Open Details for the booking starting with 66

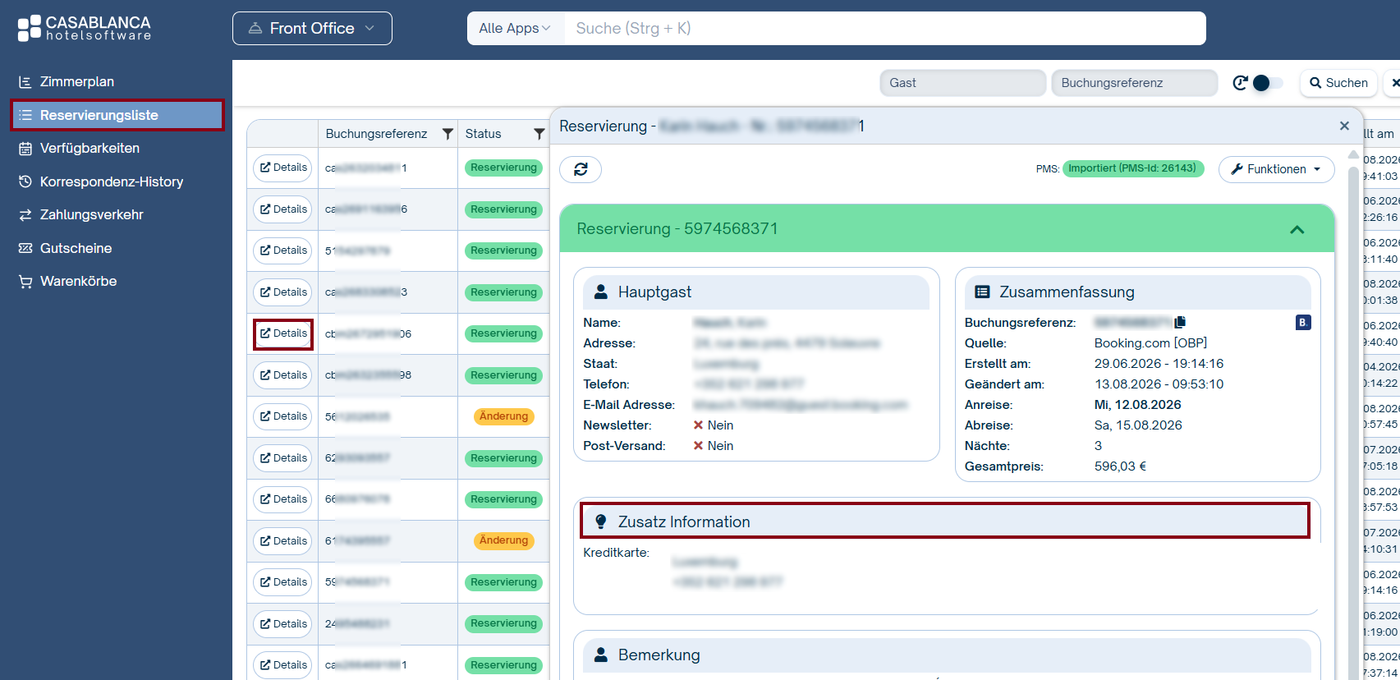click(283, 499)
